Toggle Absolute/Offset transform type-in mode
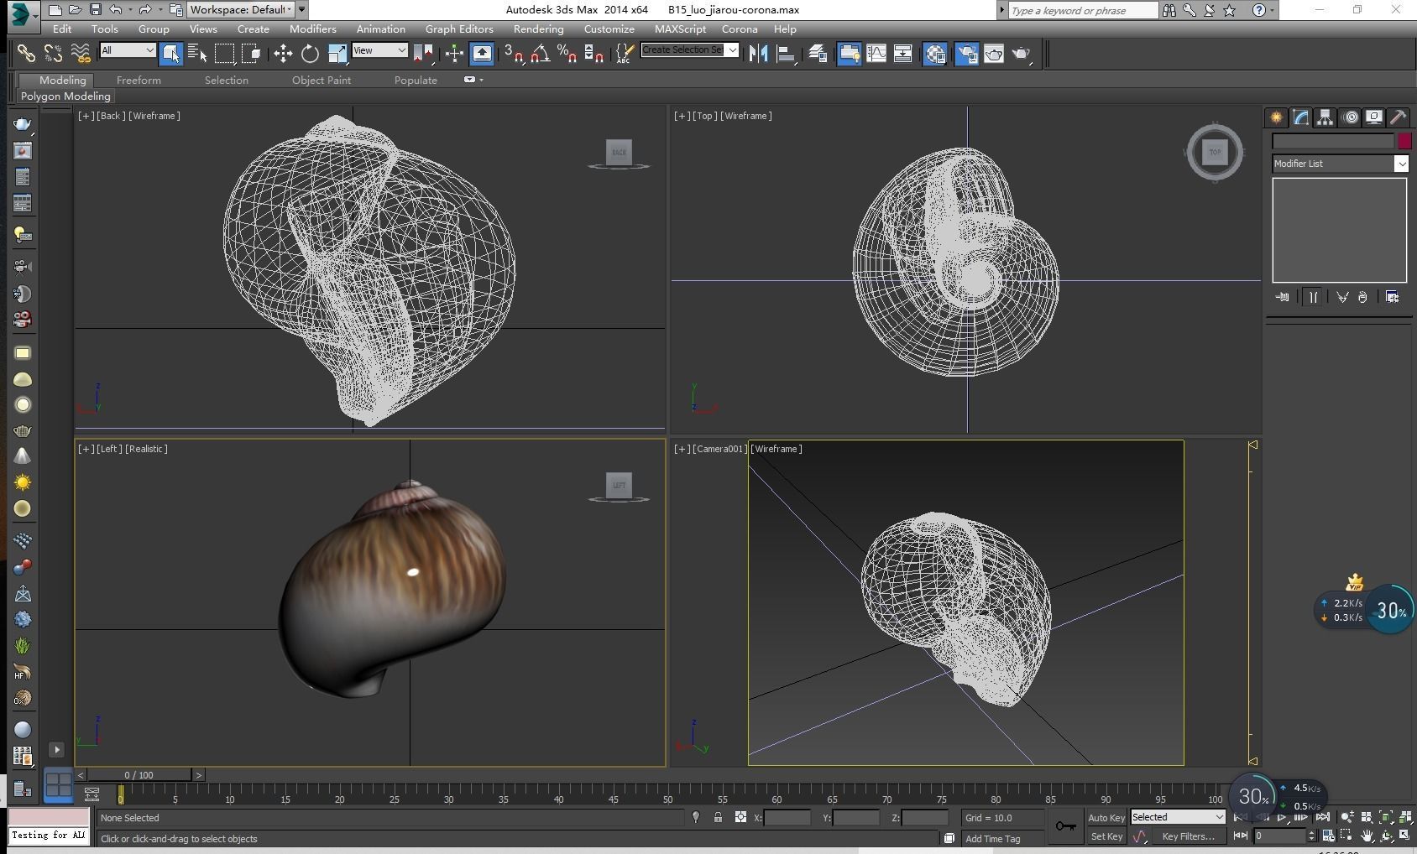 click(740, 817)
